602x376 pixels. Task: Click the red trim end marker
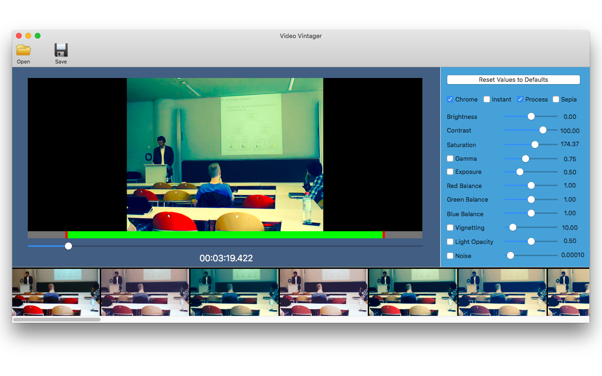tap(384, 235)
